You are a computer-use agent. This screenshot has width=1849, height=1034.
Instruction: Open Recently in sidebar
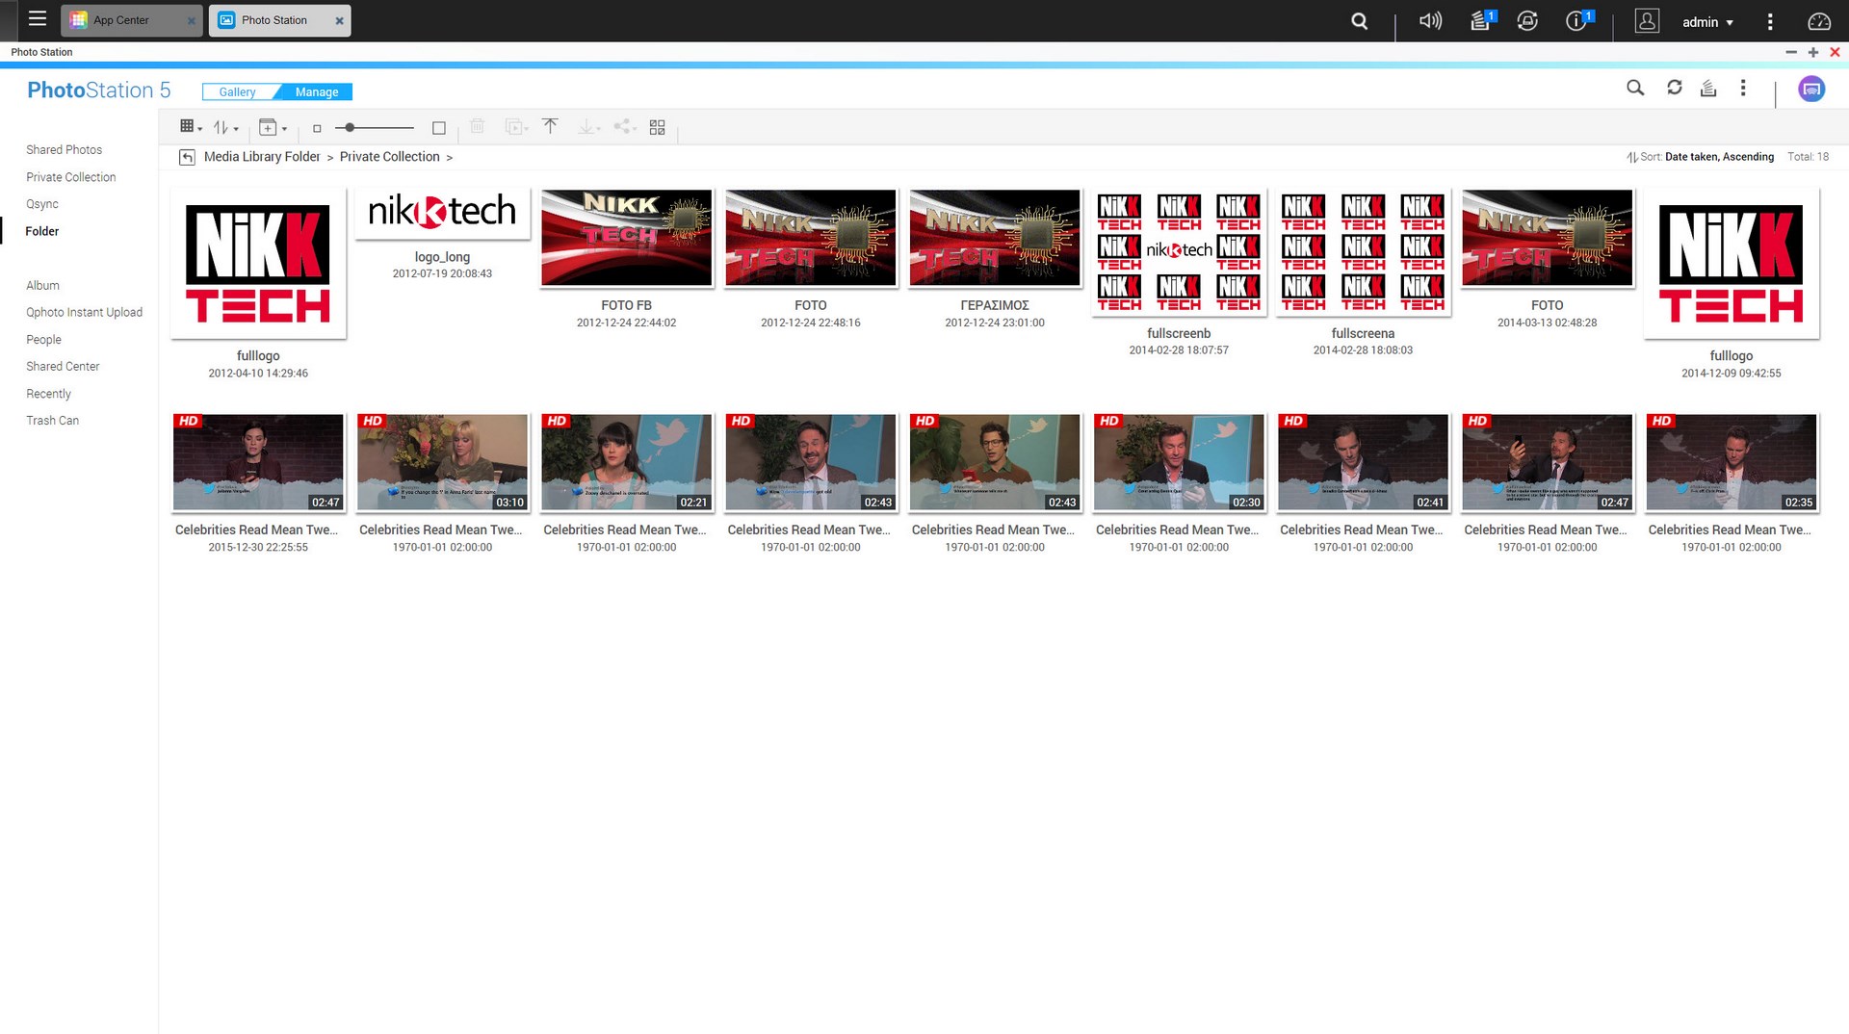(x=48, y=394)
